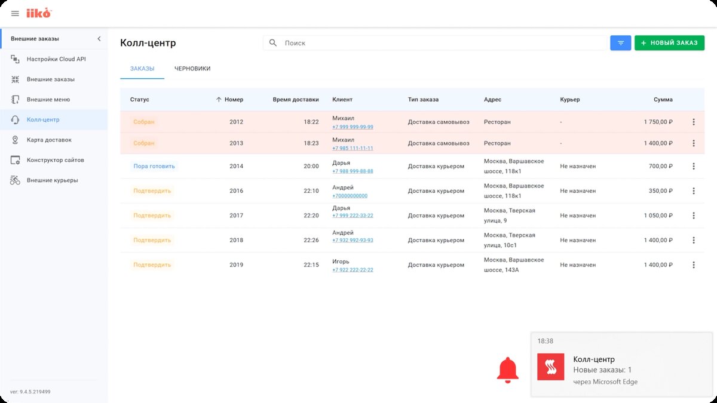The image size is (717, 403).
Task: Sort the list by Номер column arrow
Action: (x=219, y=100)
